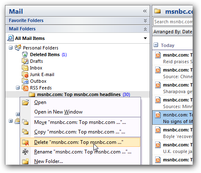201x173 pixels.
Task: Collapse the Today group in message list
Action: point(156,45)
